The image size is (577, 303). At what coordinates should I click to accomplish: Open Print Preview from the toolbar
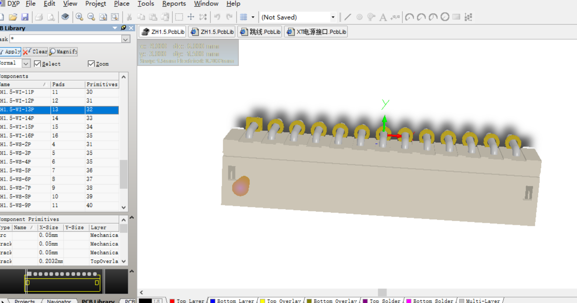[x=51, y=17]
